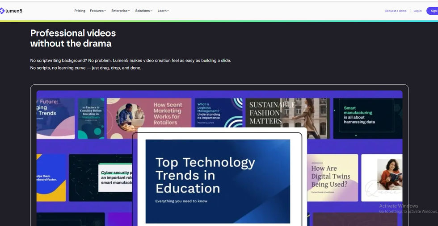Image resolution: width=438 pixels, height=226 pixels.
Task: Expand the Enterprise menu
Action: (121, 11)
